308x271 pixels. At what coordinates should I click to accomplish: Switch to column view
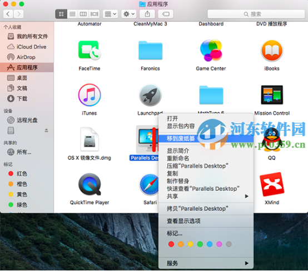point(83,14)
